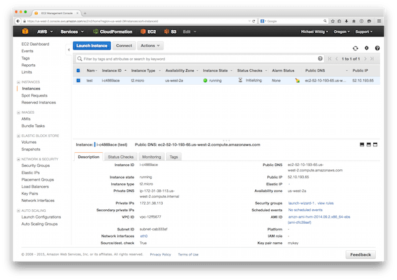Switch to the Monitoring tab
The height and width of the screenshot is (280, 397).
151,157
